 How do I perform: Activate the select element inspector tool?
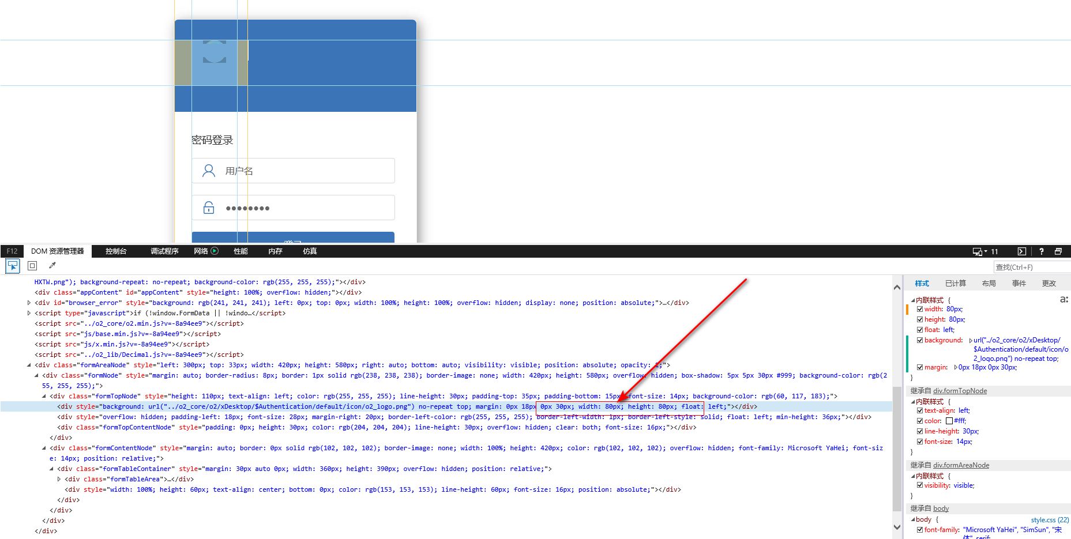click(12, 266)
